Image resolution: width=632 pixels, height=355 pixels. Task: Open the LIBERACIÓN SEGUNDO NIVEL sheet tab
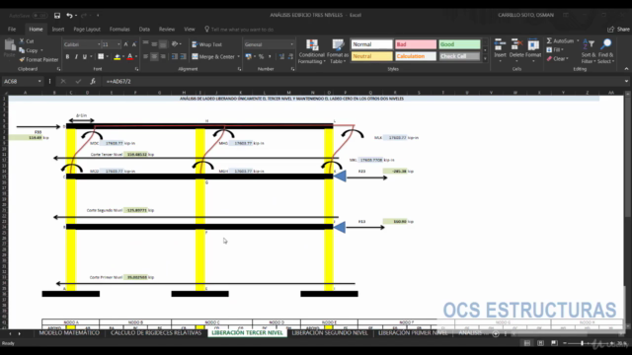(x=330, y=333)
